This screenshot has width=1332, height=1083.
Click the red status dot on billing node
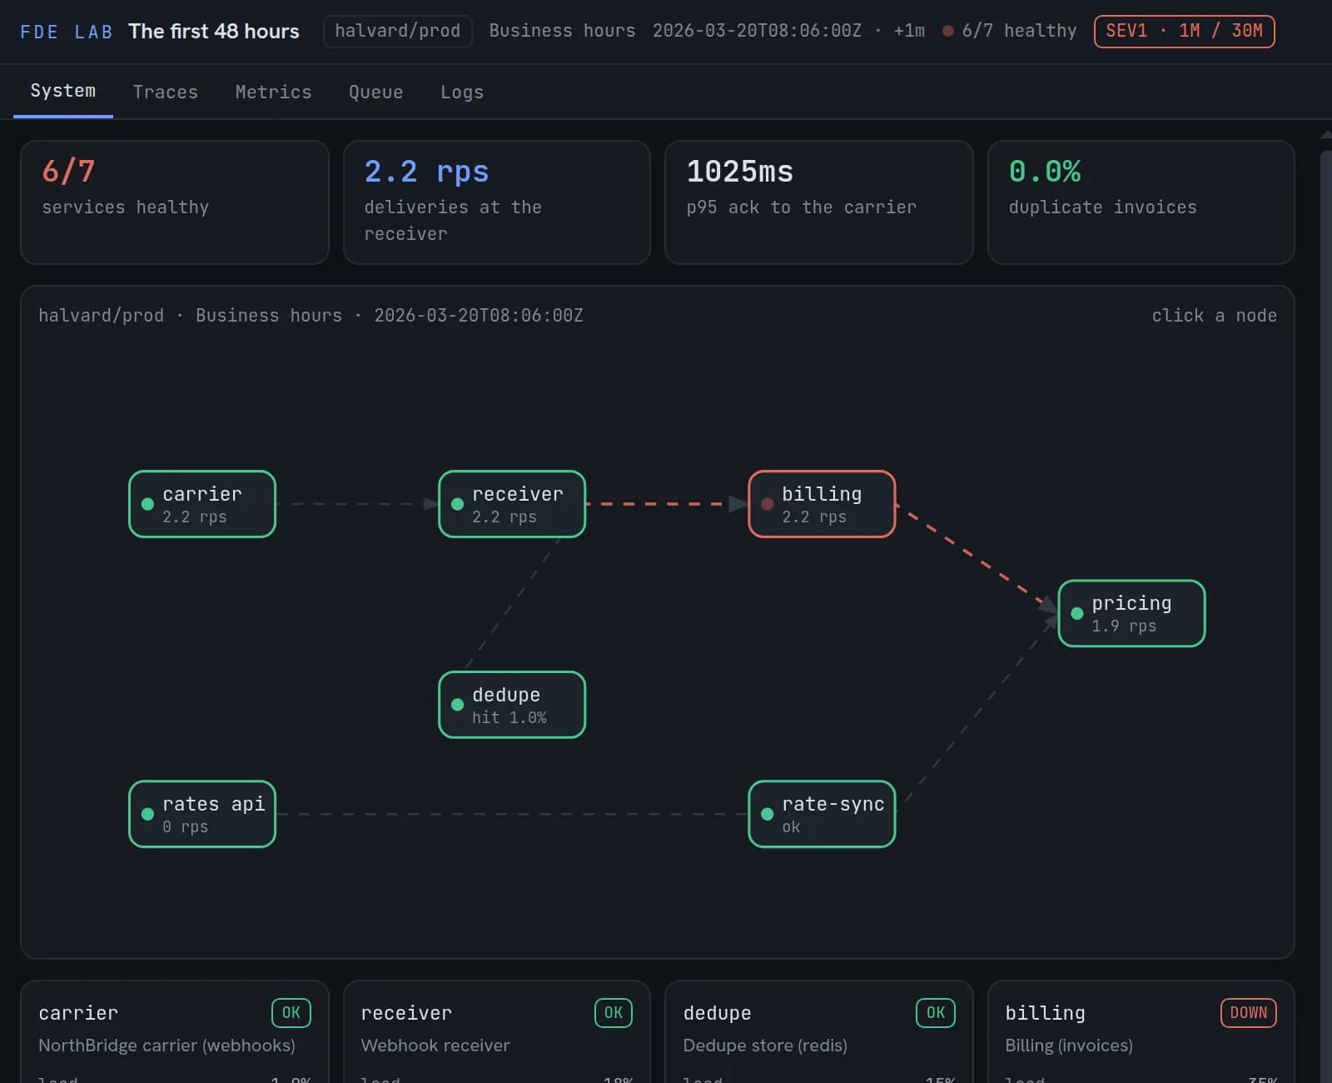click(767, 504)
